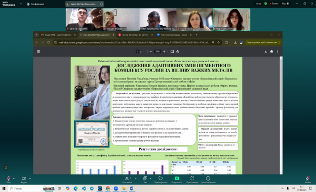Select Клавдія Федоренко video thumbnail

[121, 20]
